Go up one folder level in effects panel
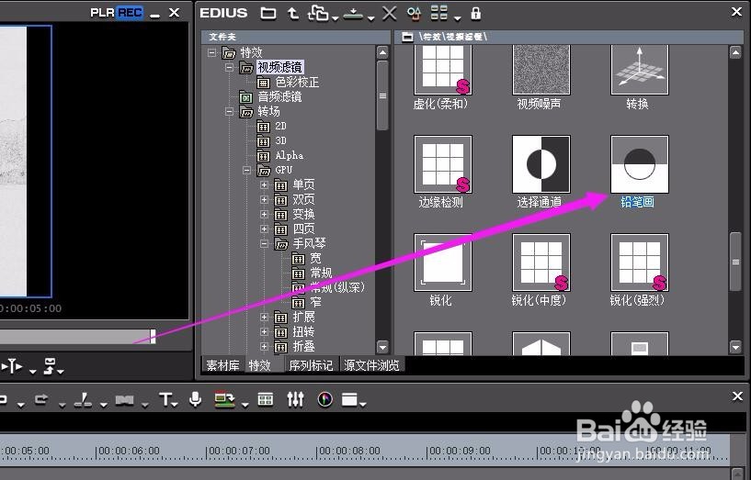 pyautogui.click(x=293, y=14)
